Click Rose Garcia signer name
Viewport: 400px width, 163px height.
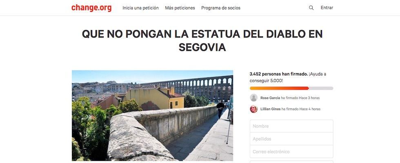point(270,98)
